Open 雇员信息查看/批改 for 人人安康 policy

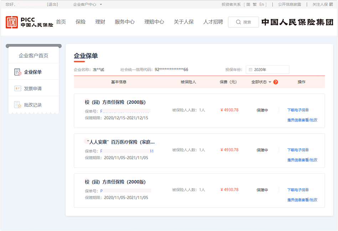click(302, 160)
